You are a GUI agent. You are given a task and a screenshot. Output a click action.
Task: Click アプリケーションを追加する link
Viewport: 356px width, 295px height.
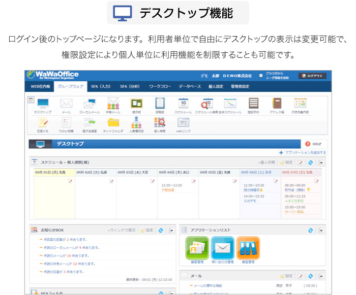pos(303,152)
